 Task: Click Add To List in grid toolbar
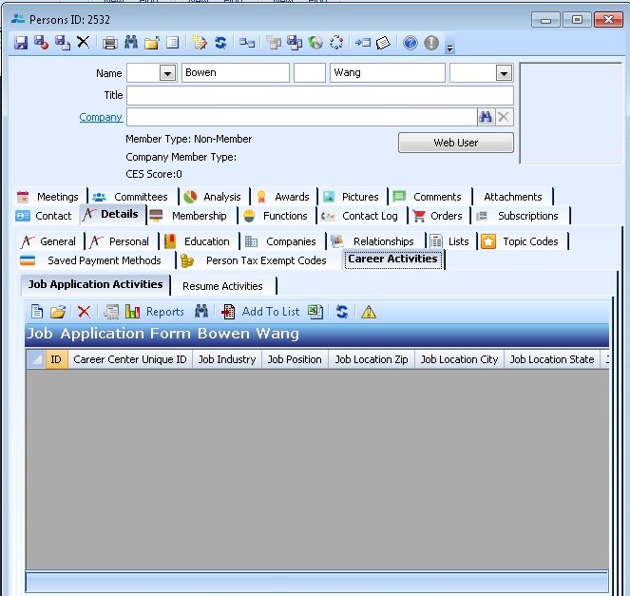point(260,312)
